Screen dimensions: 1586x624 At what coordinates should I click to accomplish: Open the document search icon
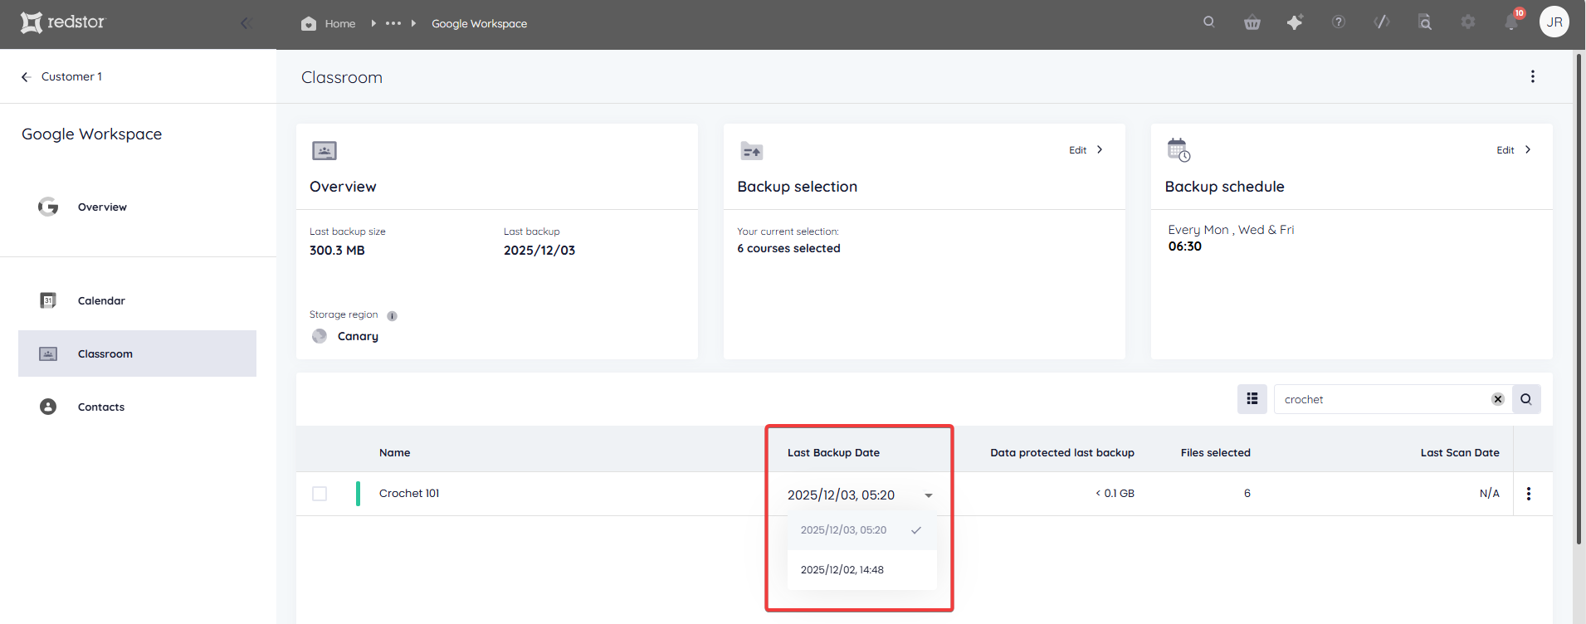tap(1425, 22)
